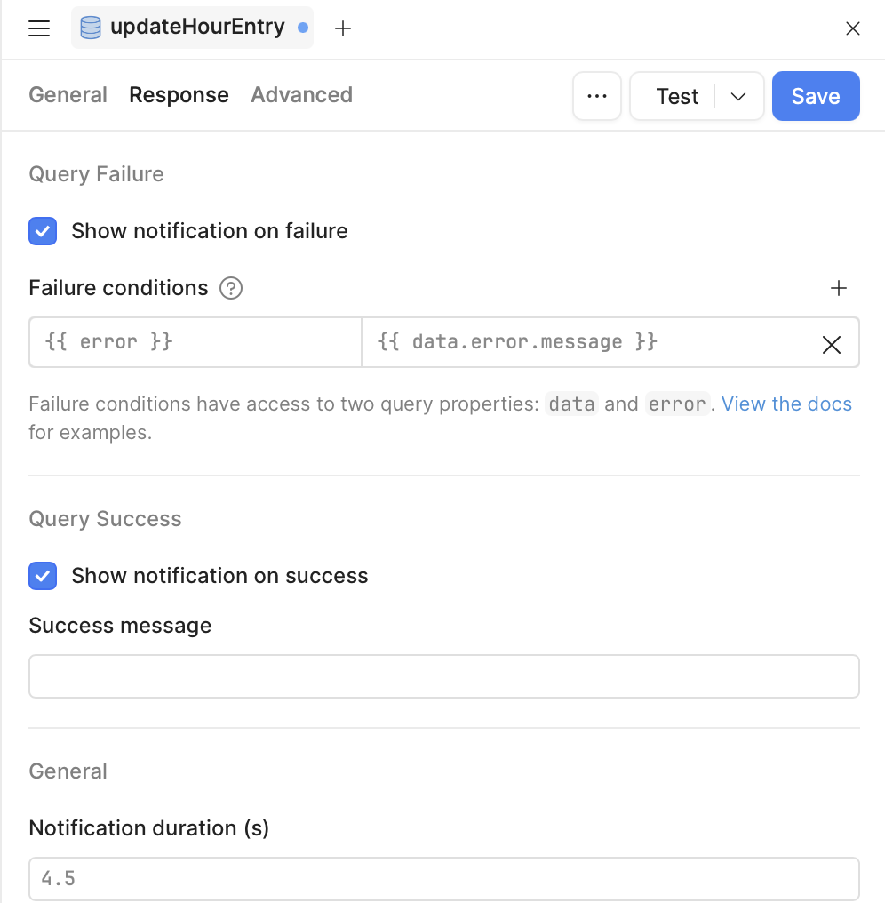Toggle Show notification on success checkbox

pos(43,576)
